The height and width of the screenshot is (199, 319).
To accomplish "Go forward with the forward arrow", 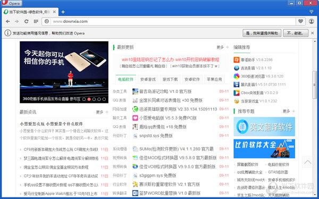I will click(x=16, y=21).
